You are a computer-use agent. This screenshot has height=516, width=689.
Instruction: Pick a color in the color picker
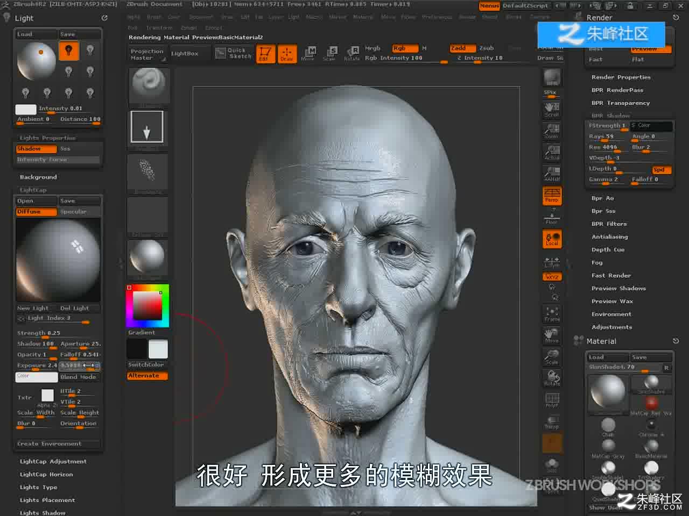coord(147,306)
